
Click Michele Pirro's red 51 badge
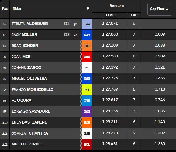tap(87, 144)
